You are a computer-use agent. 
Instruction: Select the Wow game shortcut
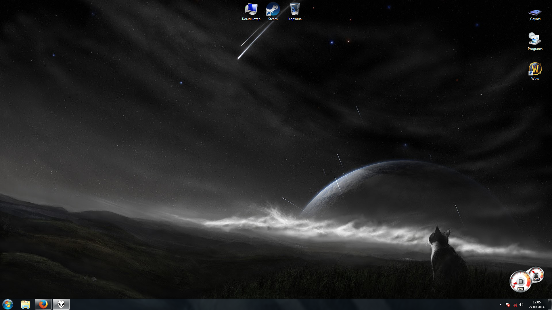pos(535,69)
